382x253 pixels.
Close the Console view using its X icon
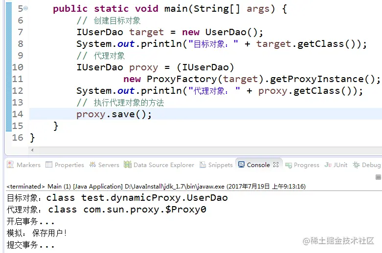tap(276, 165)
